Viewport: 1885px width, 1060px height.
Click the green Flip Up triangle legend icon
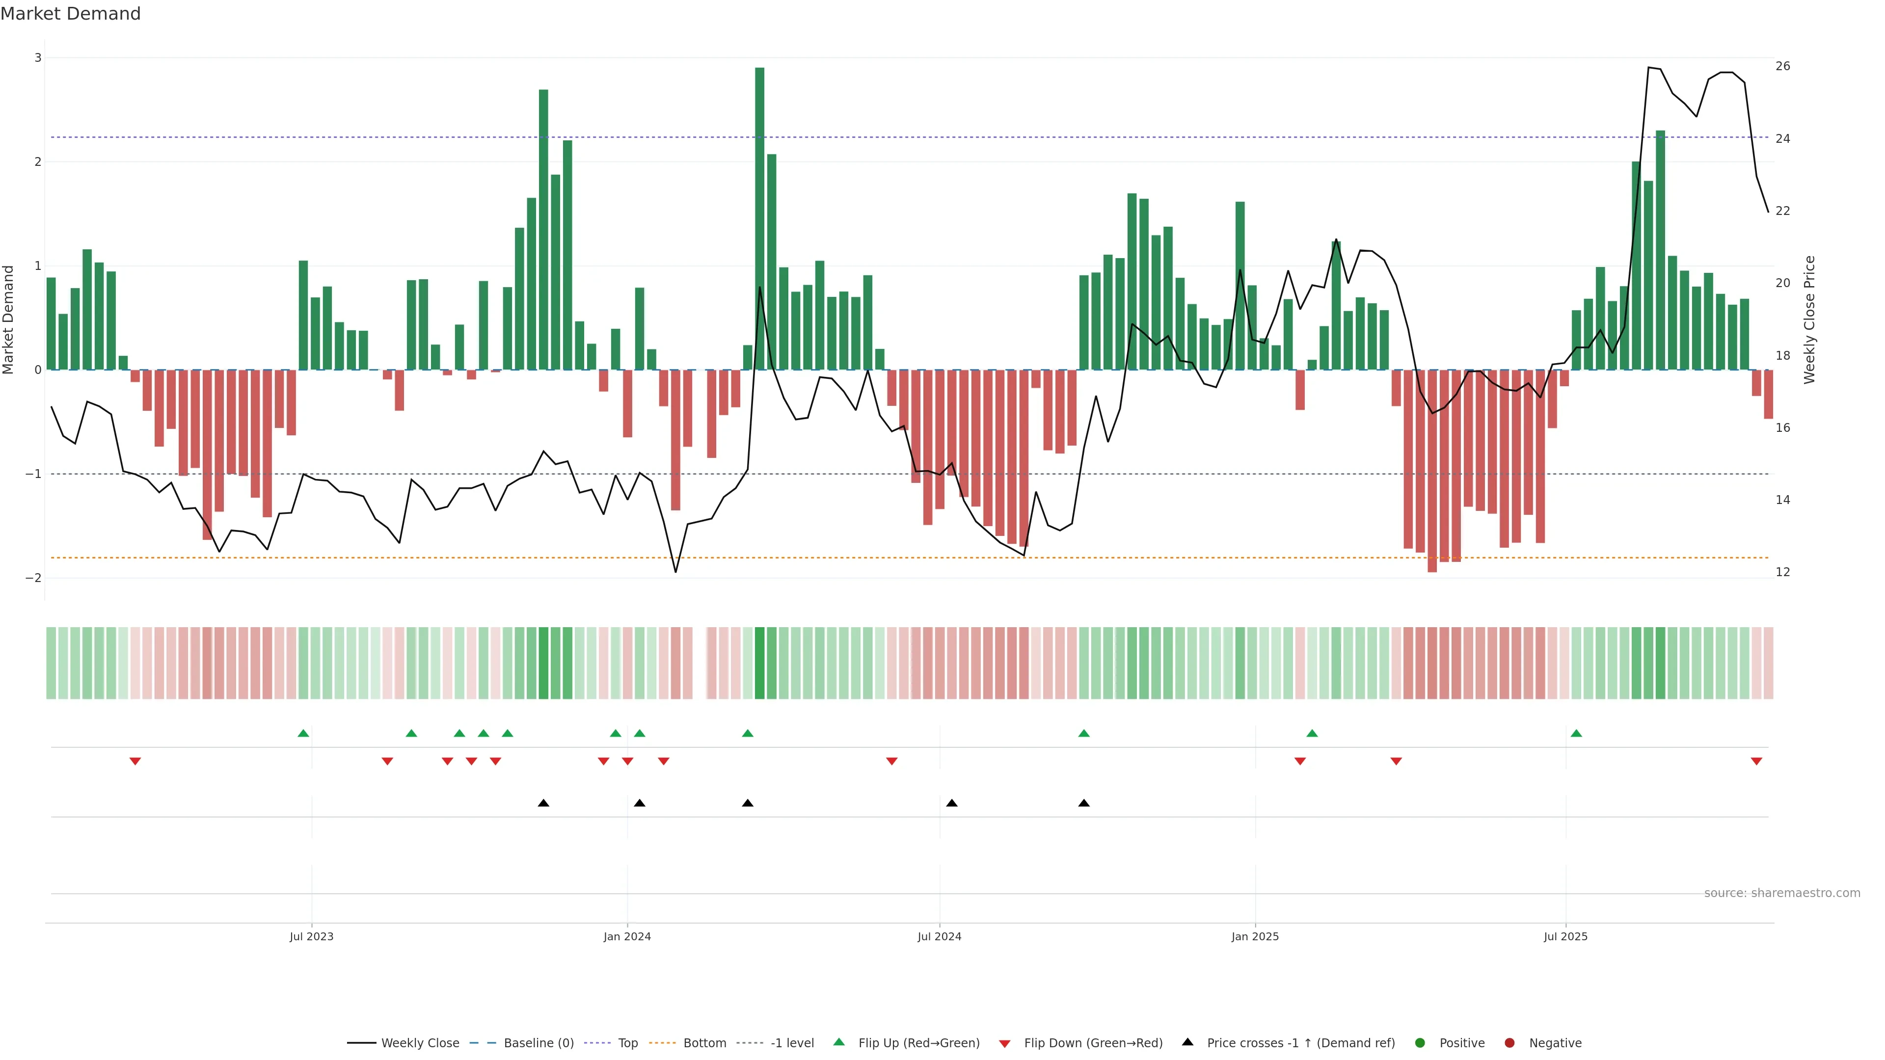838,1042
